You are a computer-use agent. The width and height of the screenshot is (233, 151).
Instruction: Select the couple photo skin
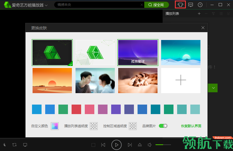coord(95,81)
